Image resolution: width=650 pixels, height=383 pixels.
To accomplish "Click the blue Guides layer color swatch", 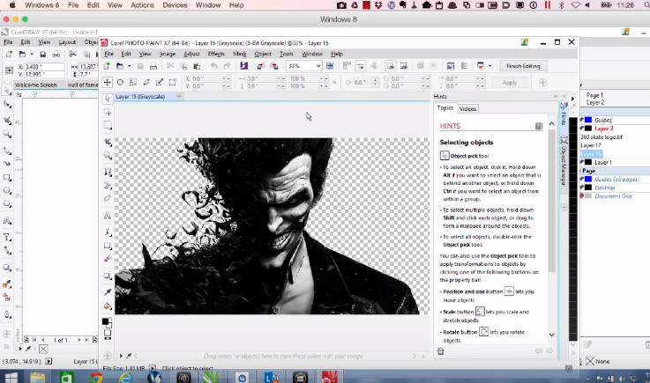I will click(588, 120).
